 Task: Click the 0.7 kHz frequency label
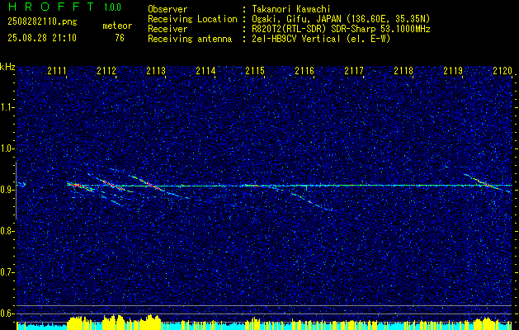6,272
